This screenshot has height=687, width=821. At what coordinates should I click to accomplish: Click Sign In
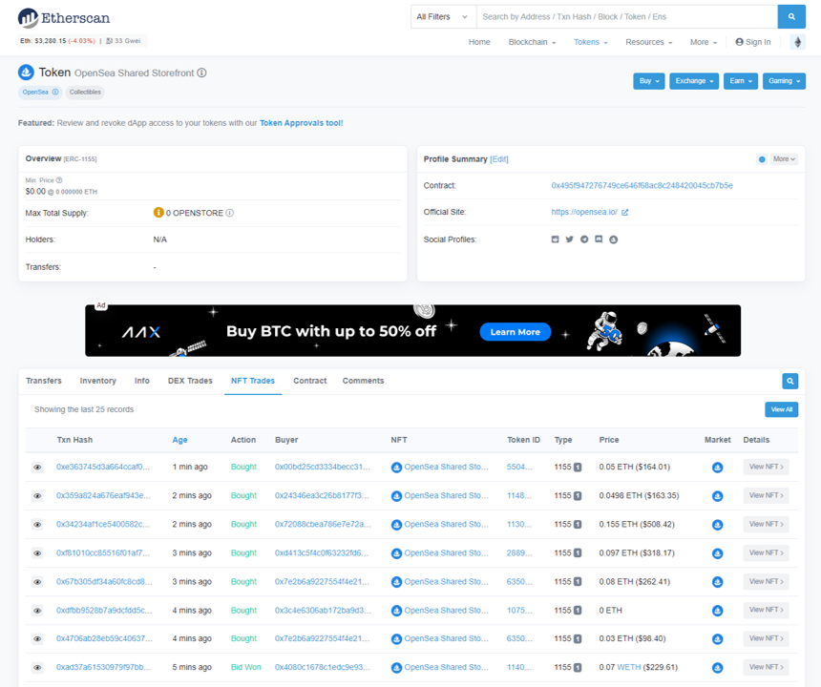753,42
